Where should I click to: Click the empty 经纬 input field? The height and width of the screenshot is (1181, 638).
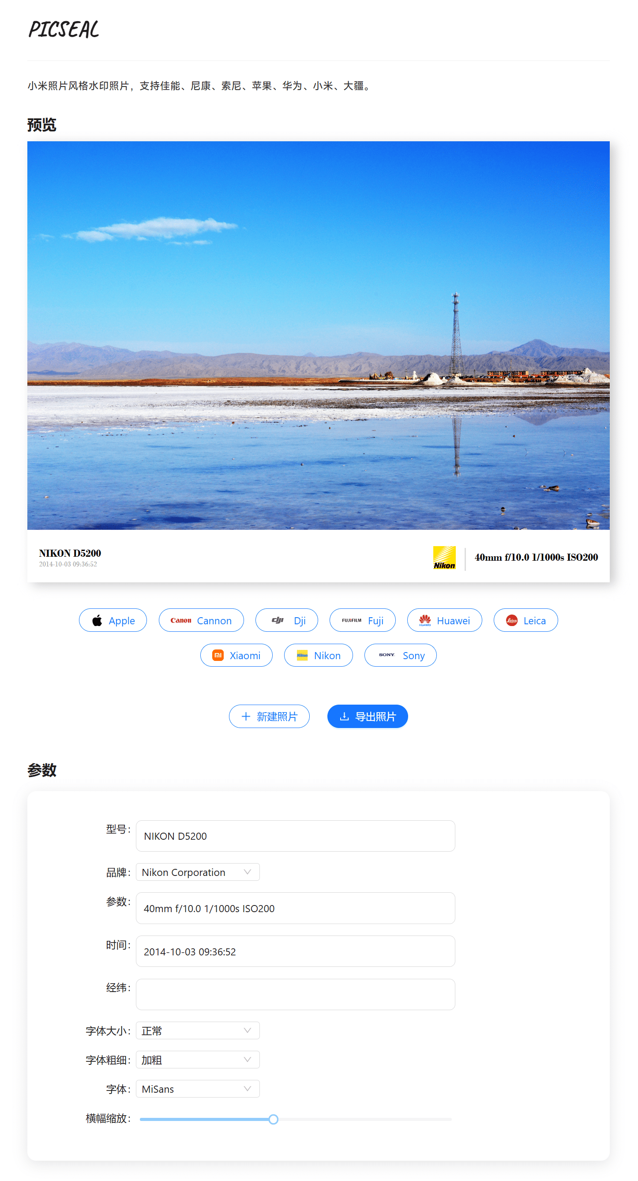coord(296,994)
